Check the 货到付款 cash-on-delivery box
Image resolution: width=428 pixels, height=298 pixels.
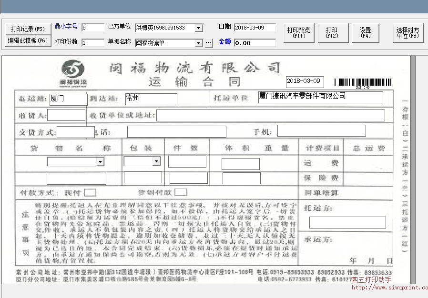click(180, 191)
